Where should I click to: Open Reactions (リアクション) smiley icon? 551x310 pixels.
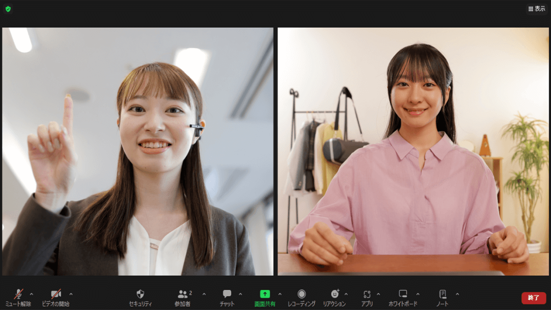click(x=335, y=294)
